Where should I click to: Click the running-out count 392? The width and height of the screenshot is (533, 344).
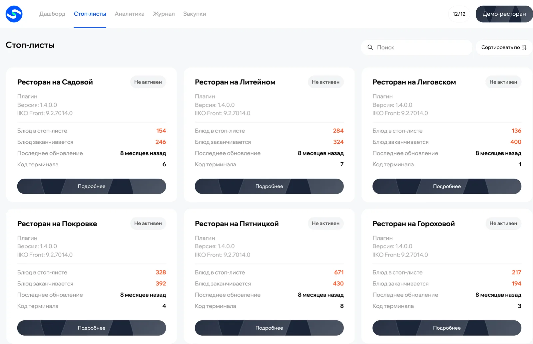pyautogui.click(x=161, y=284)
